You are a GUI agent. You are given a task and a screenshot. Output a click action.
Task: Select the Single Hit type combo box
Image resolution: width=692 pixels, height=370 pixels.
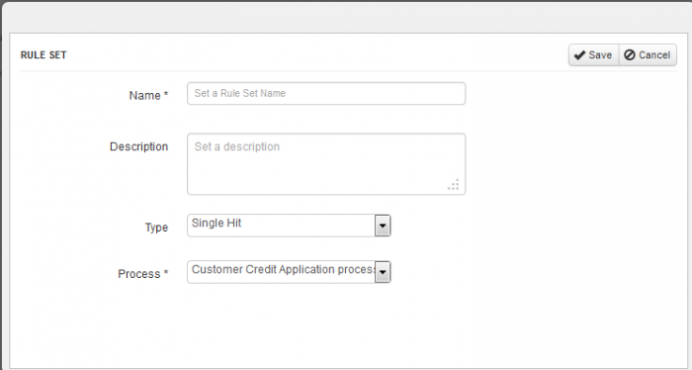[x=289, y=226]
